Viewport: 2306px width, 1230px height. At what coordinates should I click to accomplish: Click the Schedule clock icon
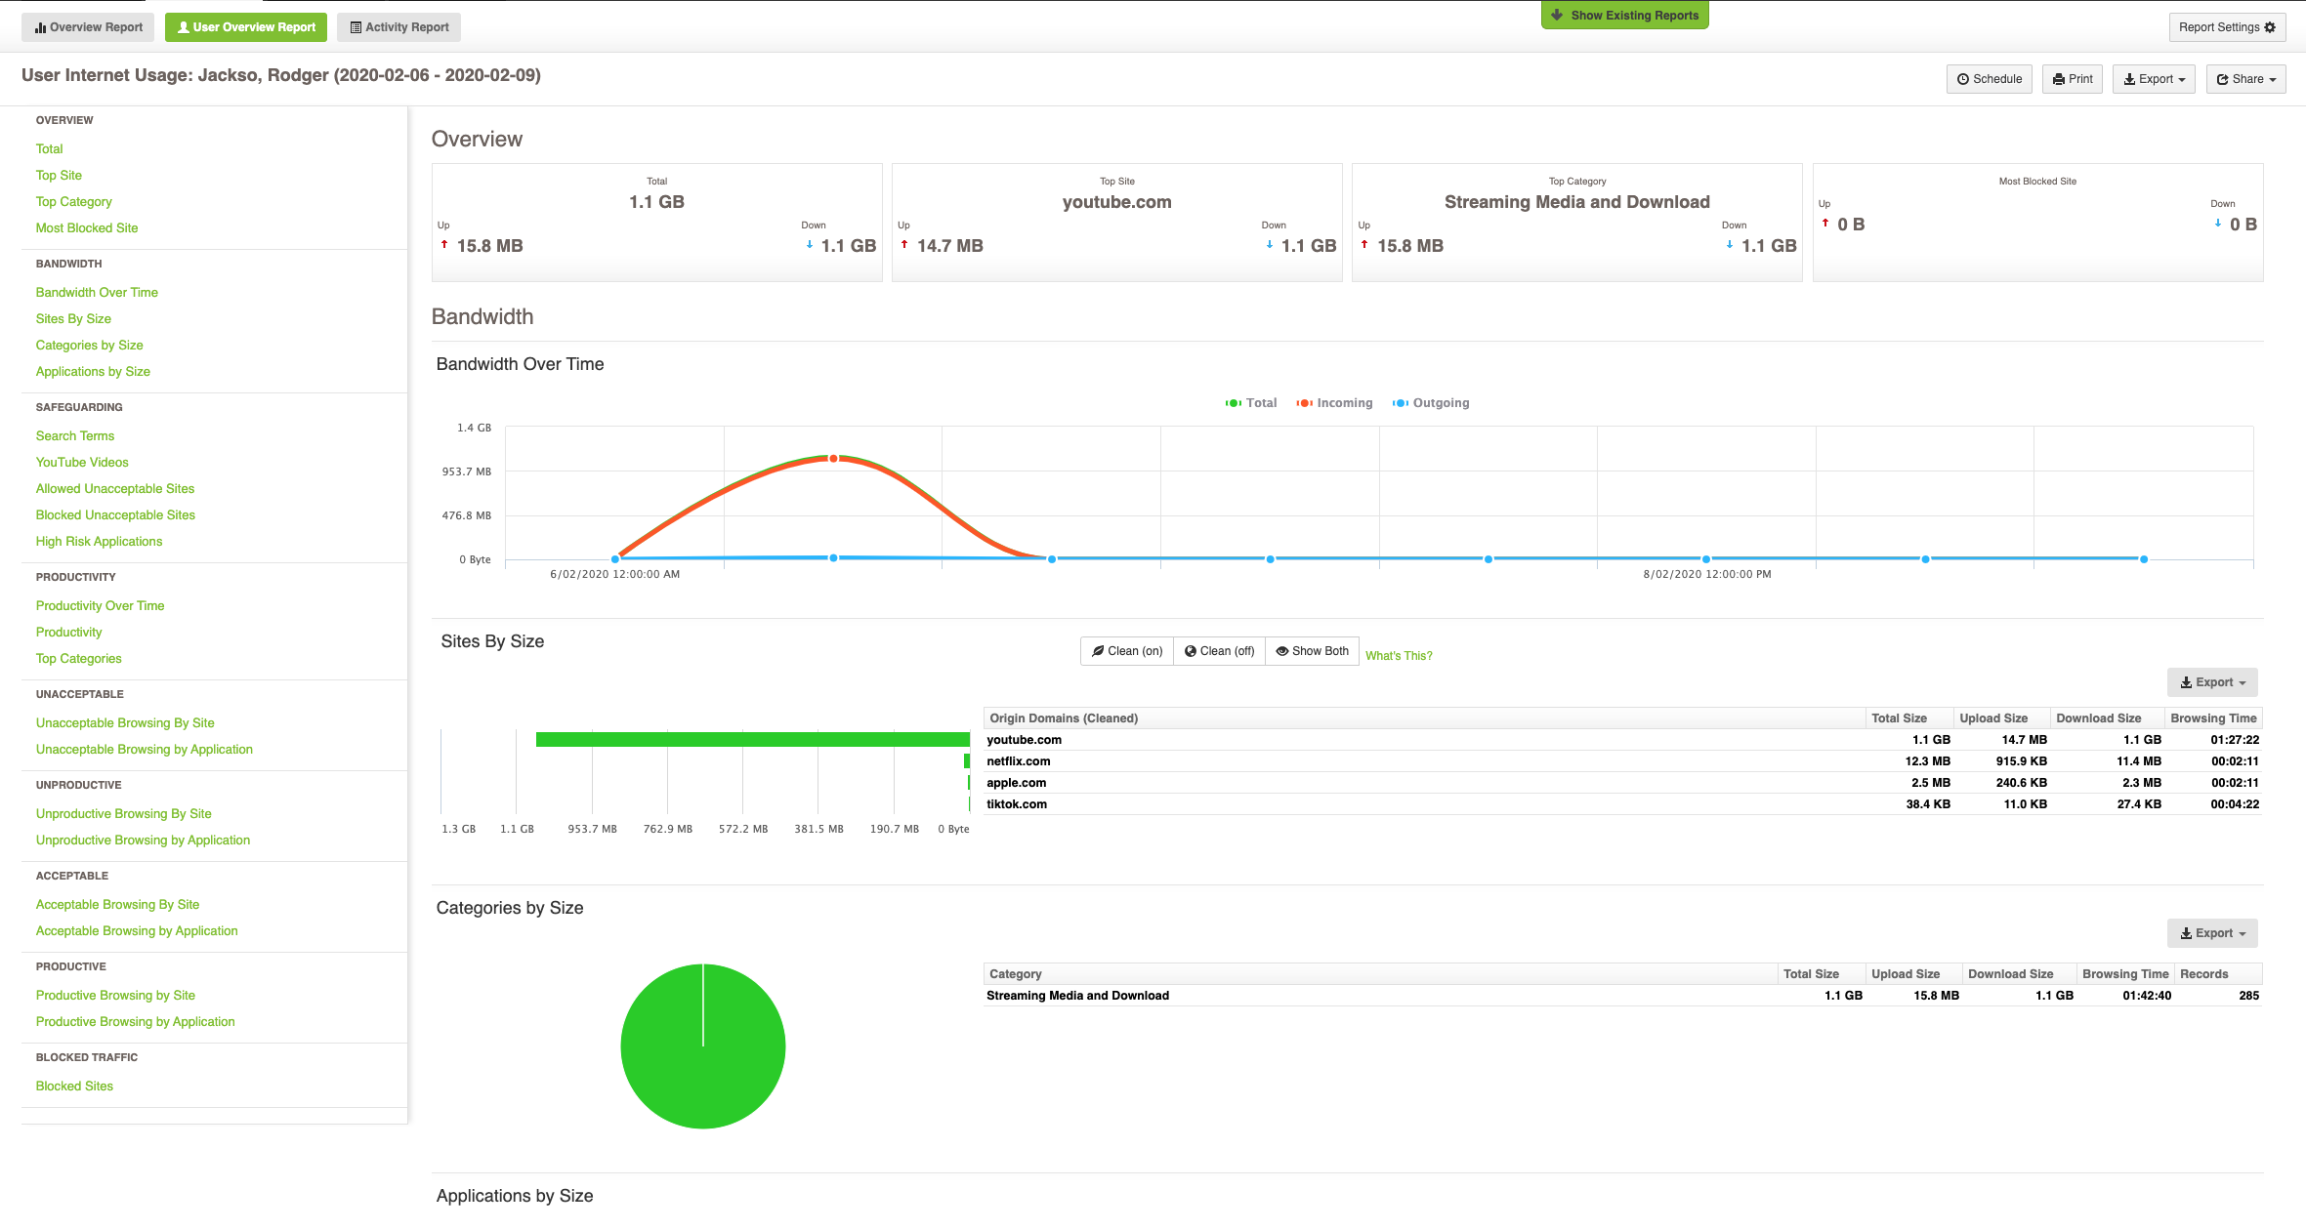point(1963,79)
